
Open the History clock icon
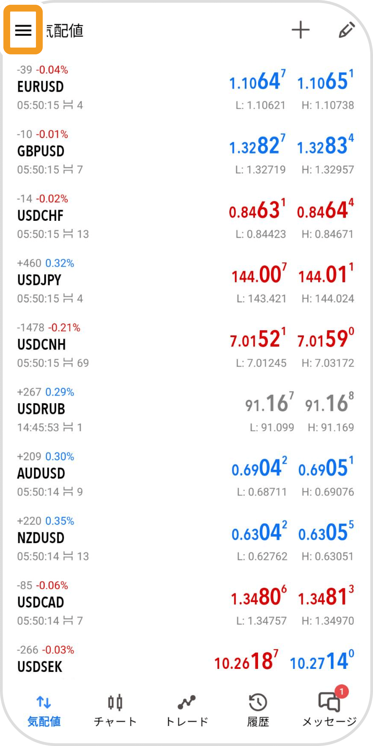(258, 703)
